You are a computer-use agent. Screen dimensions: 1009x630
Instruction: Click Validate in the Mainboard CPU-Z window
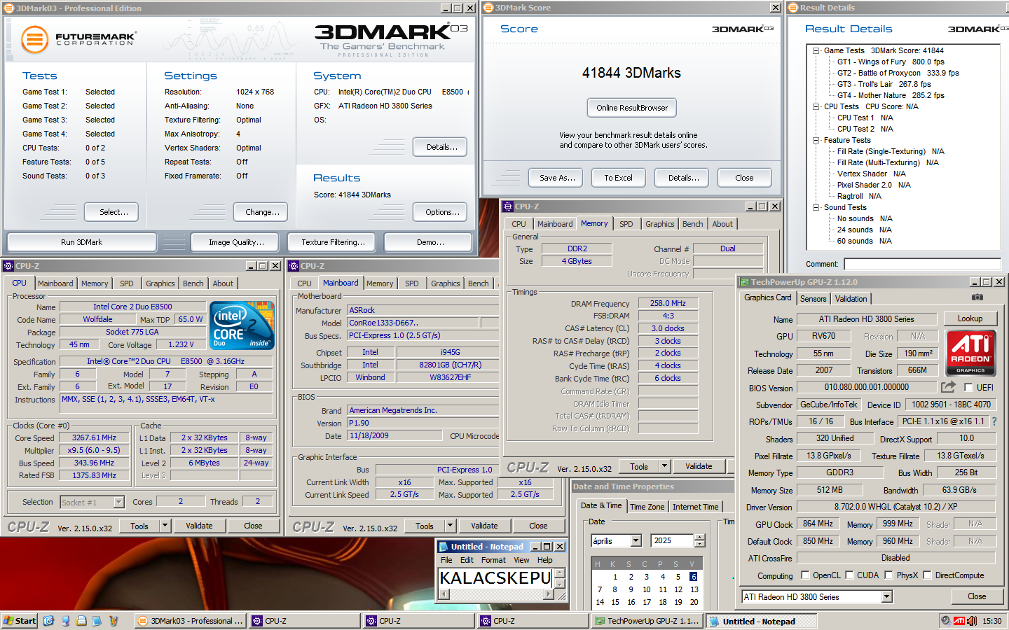(484, 526)
